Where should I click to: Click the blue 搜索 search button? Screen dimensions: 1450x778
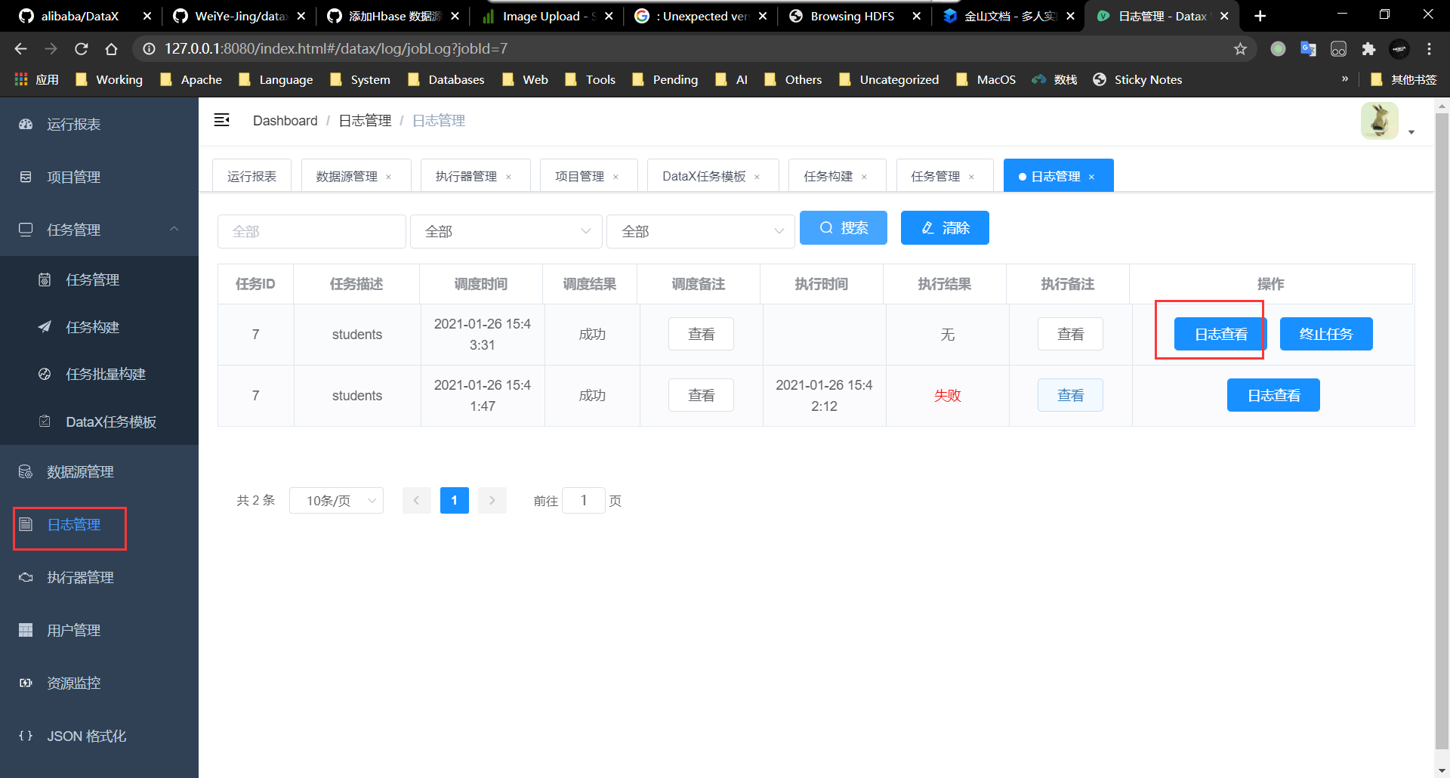(843, 227)
